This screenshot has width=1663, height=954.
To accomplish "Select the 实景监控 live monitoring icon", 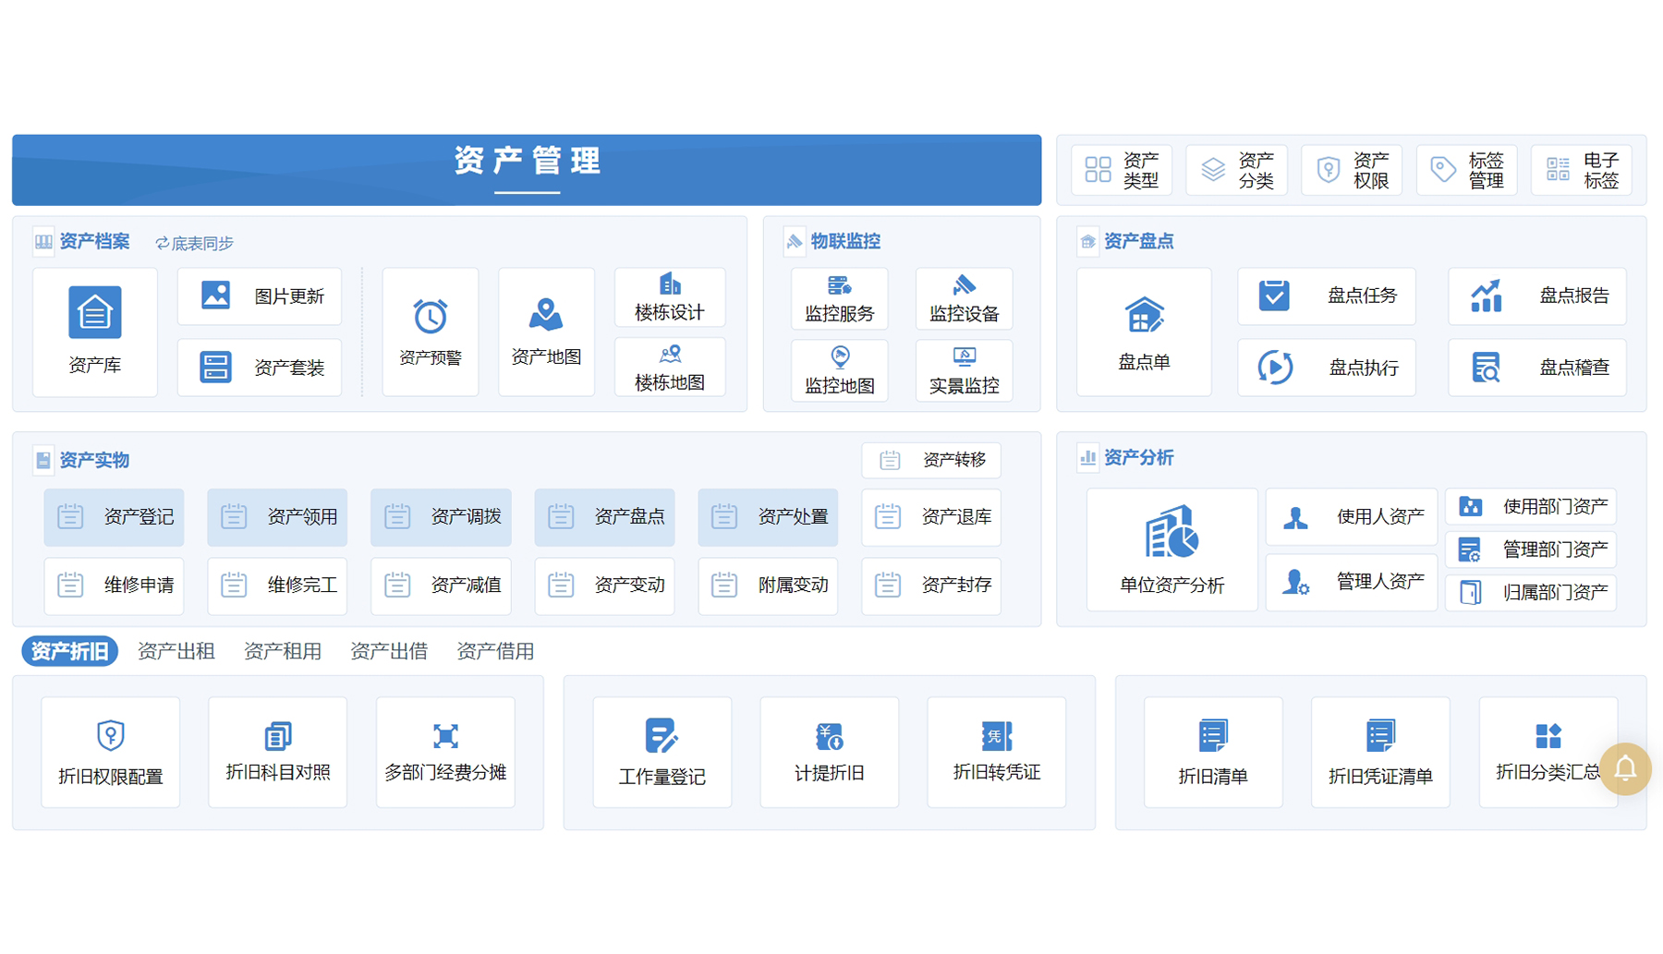I will [x=964, y=369].
